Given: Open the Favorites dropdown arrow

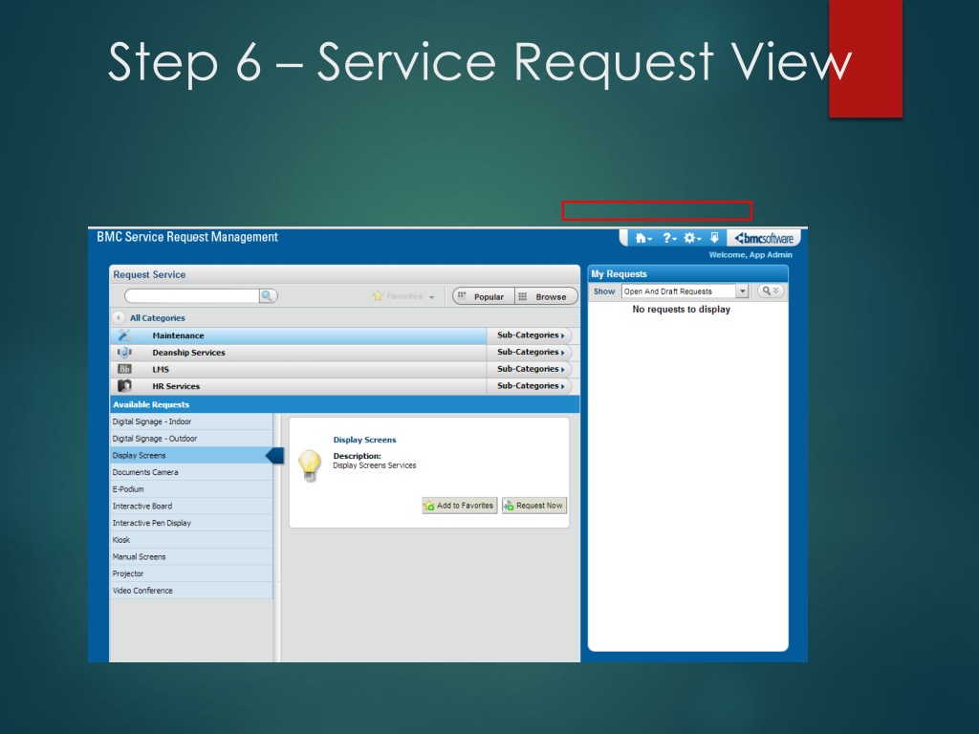Looking at the screenshot, I should [x=431, y=297].
